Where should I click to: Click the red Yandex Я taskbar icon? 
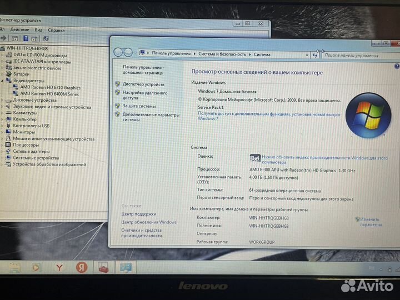click(82, 267)
